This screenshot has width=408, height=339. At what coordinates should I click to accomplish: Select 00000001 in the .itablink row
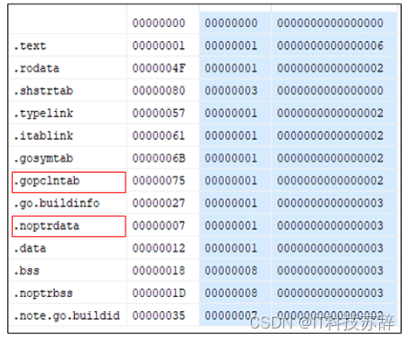point(231,135)
